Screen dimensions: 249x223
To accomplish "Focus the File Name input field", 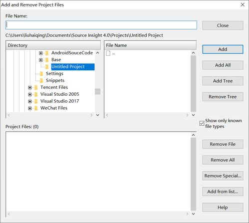I will coord(101,25).
